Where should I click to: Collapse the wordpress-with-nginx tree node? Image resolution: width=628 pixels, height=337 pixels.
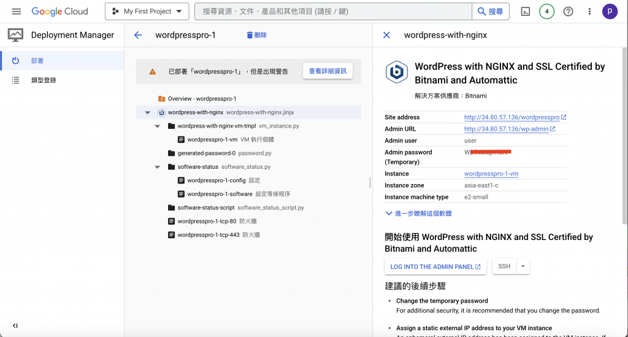click(148, 112)
